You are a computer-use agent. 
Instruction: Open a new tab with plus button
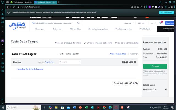[x=59, y=2]
